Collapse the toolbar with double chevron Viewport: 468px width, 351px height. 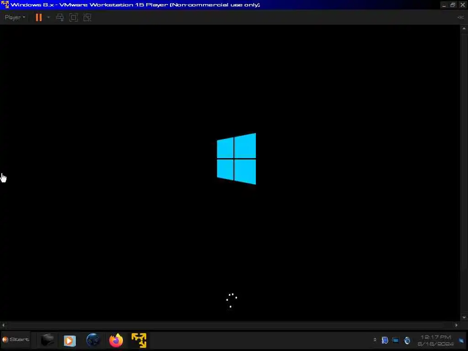pos(460,17)
